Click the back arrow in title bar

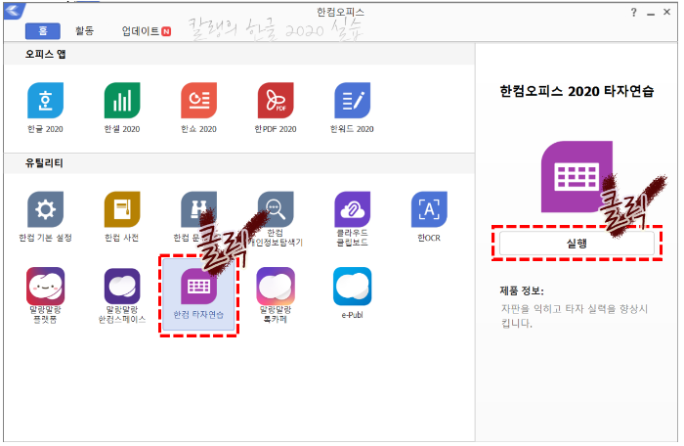14,11
